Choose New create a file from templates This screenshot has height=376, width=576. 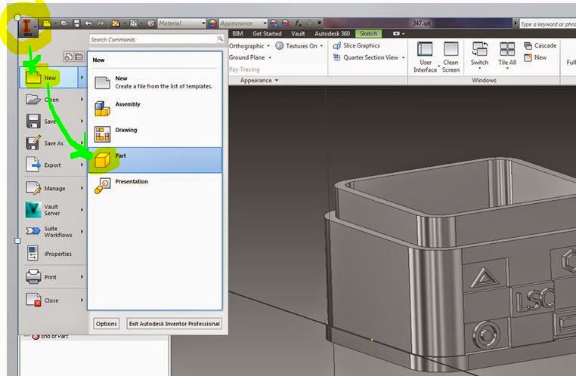click(x=155, y=82)
